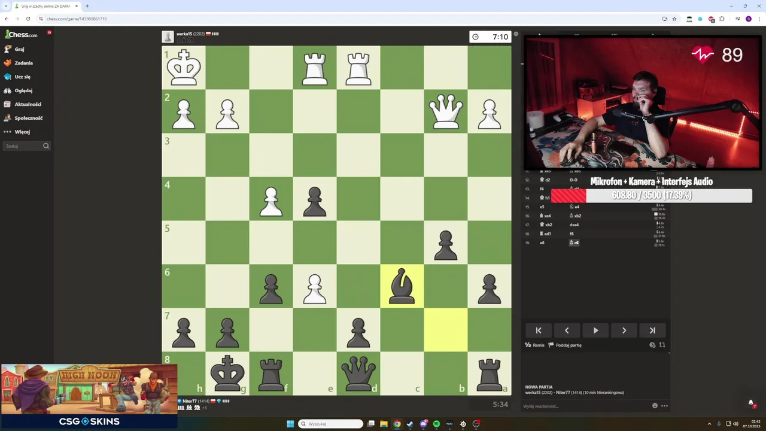Screen dimensions: 766x431
Task: Open File Explorer from the taskbar
Action: [384, 424]
